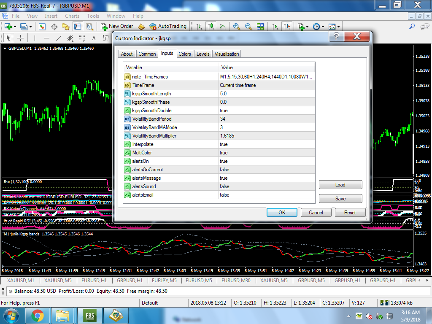
Task: Switch to the About tab
Action: pyautogui.click(x=127, y=54)
